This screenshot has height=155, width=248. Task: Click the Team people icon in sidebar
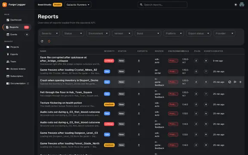click(x=8, y=62)
